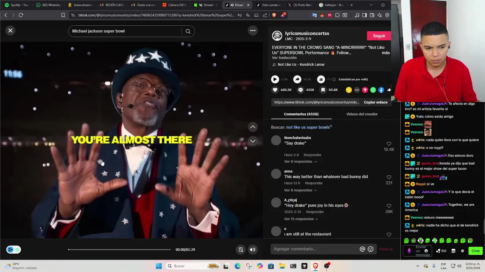The height and width of the screenshot is (272, 485).
Task: Open emote picker smiley in stream chat input
Action: pyautogui.click(x=426, y=251)
